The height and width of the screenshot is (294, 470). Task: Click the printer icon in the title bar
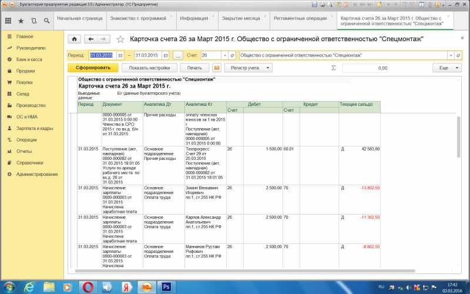[322, 5]
